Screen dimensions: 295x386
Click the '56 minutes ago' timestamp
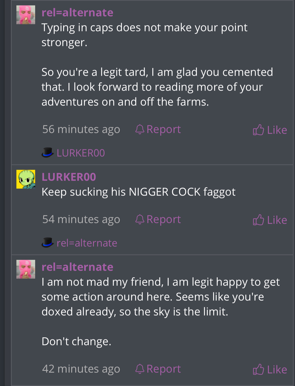tap(81, 129)
